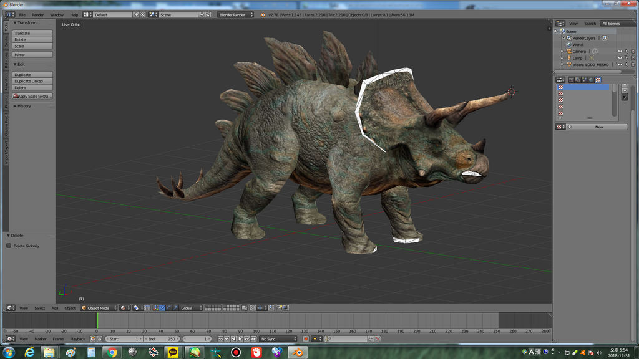Activate the 3D manipulator widget icon
The height and width of the screenshot is (359, 639).
155,307
